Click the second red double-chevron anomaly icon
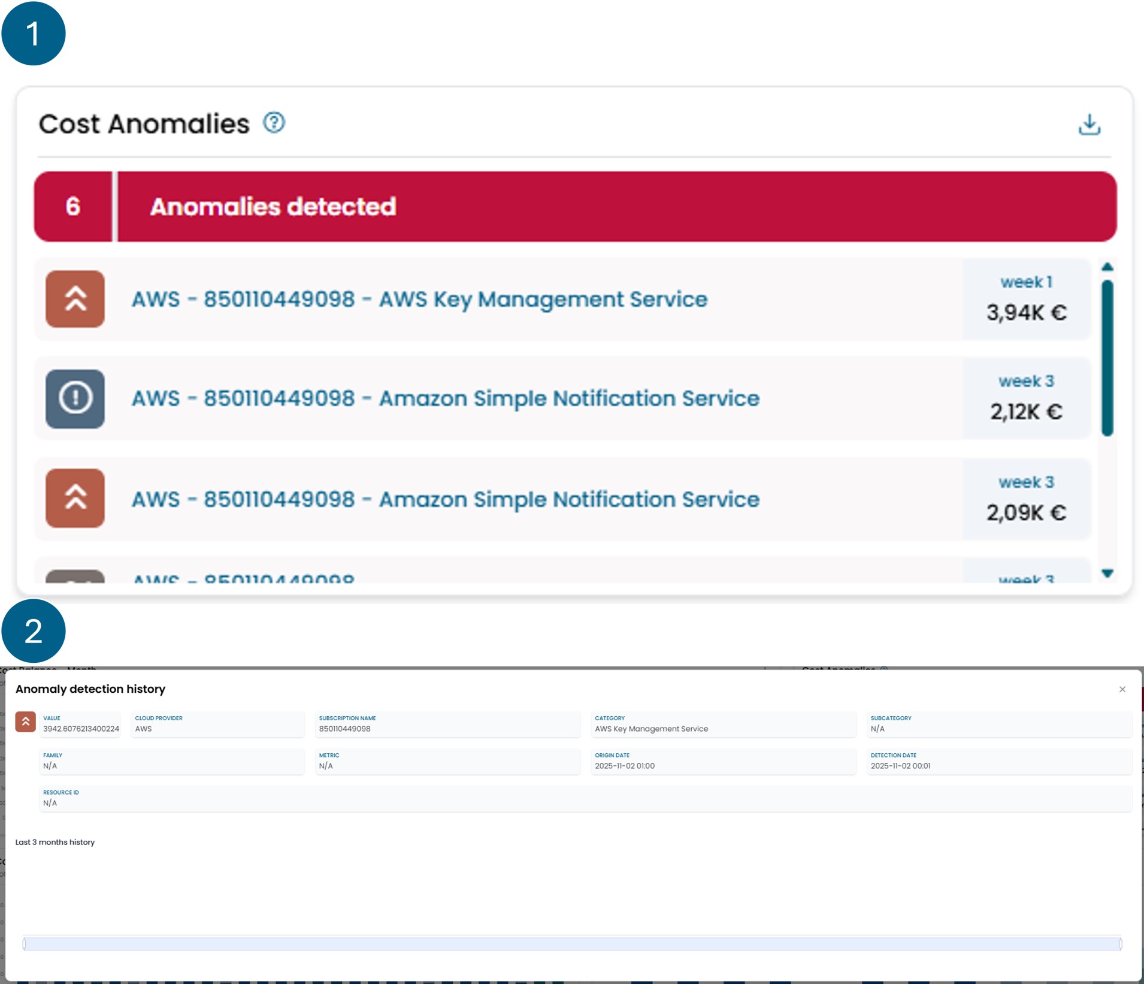Image resolution: width=1144 pixels, height=984 pixels. click(75, 498)
